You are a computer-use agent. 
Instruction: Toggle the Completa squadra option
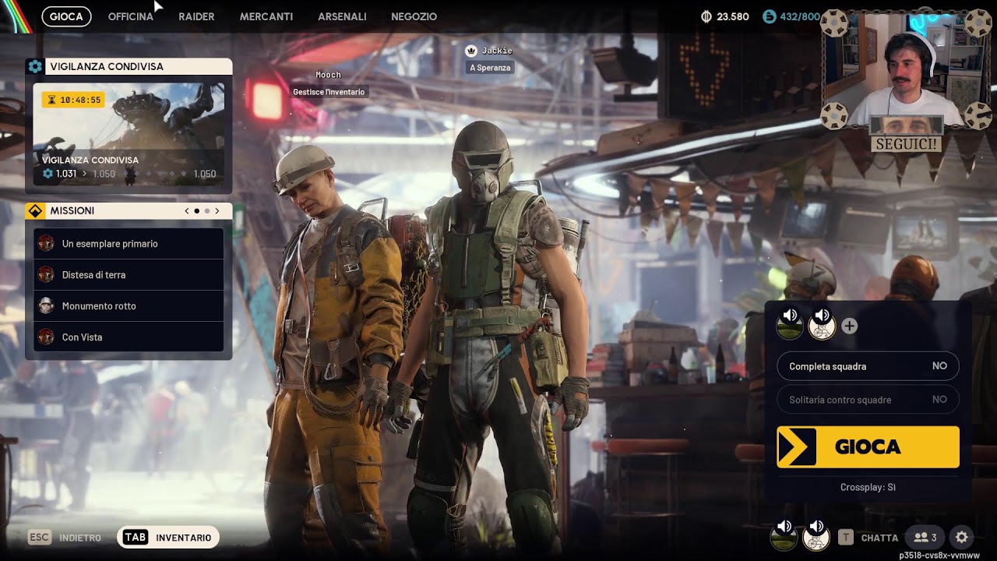pos(868,366)
